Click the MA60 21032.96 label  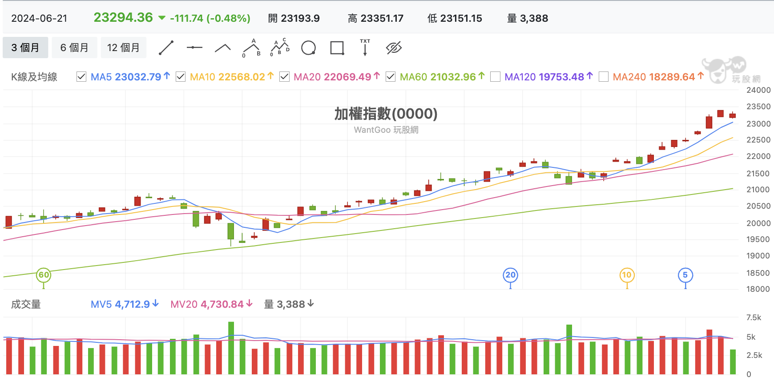click(442, 77)
